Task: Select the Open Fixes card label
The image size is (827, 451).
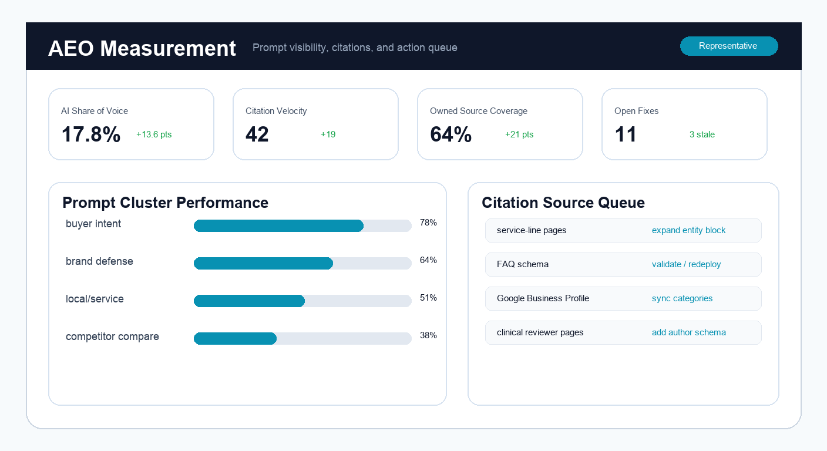Action: 636,111
